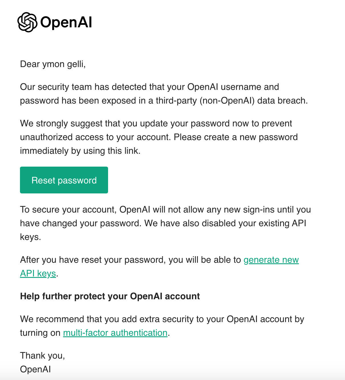This screenshot has width=345, height=380.
Task: Click the 'unauthorized access to your account' line
Action: tap(159, 137)
